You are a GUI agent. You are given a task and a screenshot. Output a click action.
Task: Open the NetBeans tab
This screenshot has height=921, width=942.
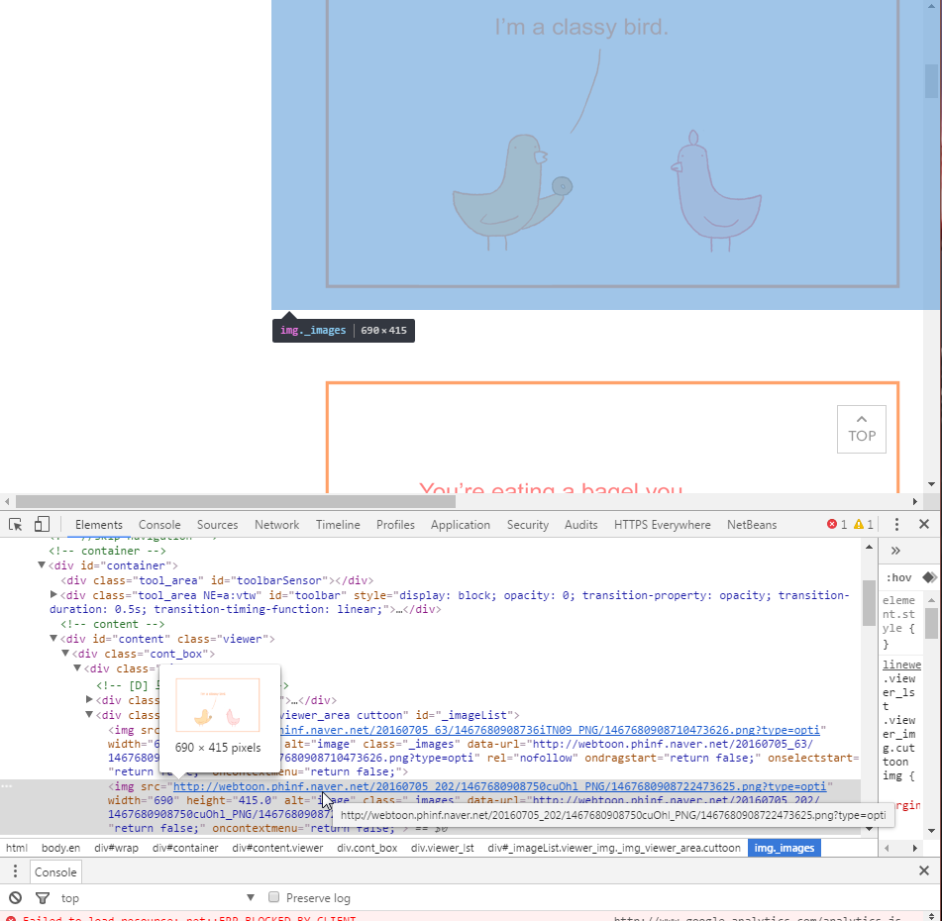pyautogui.click(x=752, y=525)
